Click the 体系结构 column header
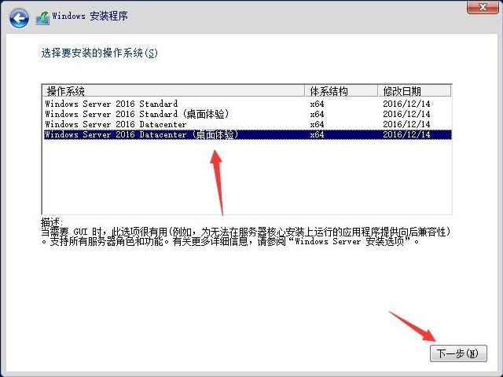Viewport: 503px width, 377px height. [x=341, y=91]
